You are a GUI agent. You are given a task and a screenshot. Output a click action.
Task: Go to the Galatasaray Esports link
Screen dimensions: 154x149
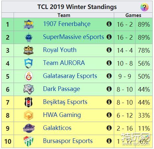[x=70, y=76]
